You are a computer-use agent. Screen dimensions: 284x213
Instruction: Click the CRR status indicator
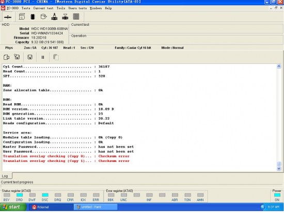point(70,195)
